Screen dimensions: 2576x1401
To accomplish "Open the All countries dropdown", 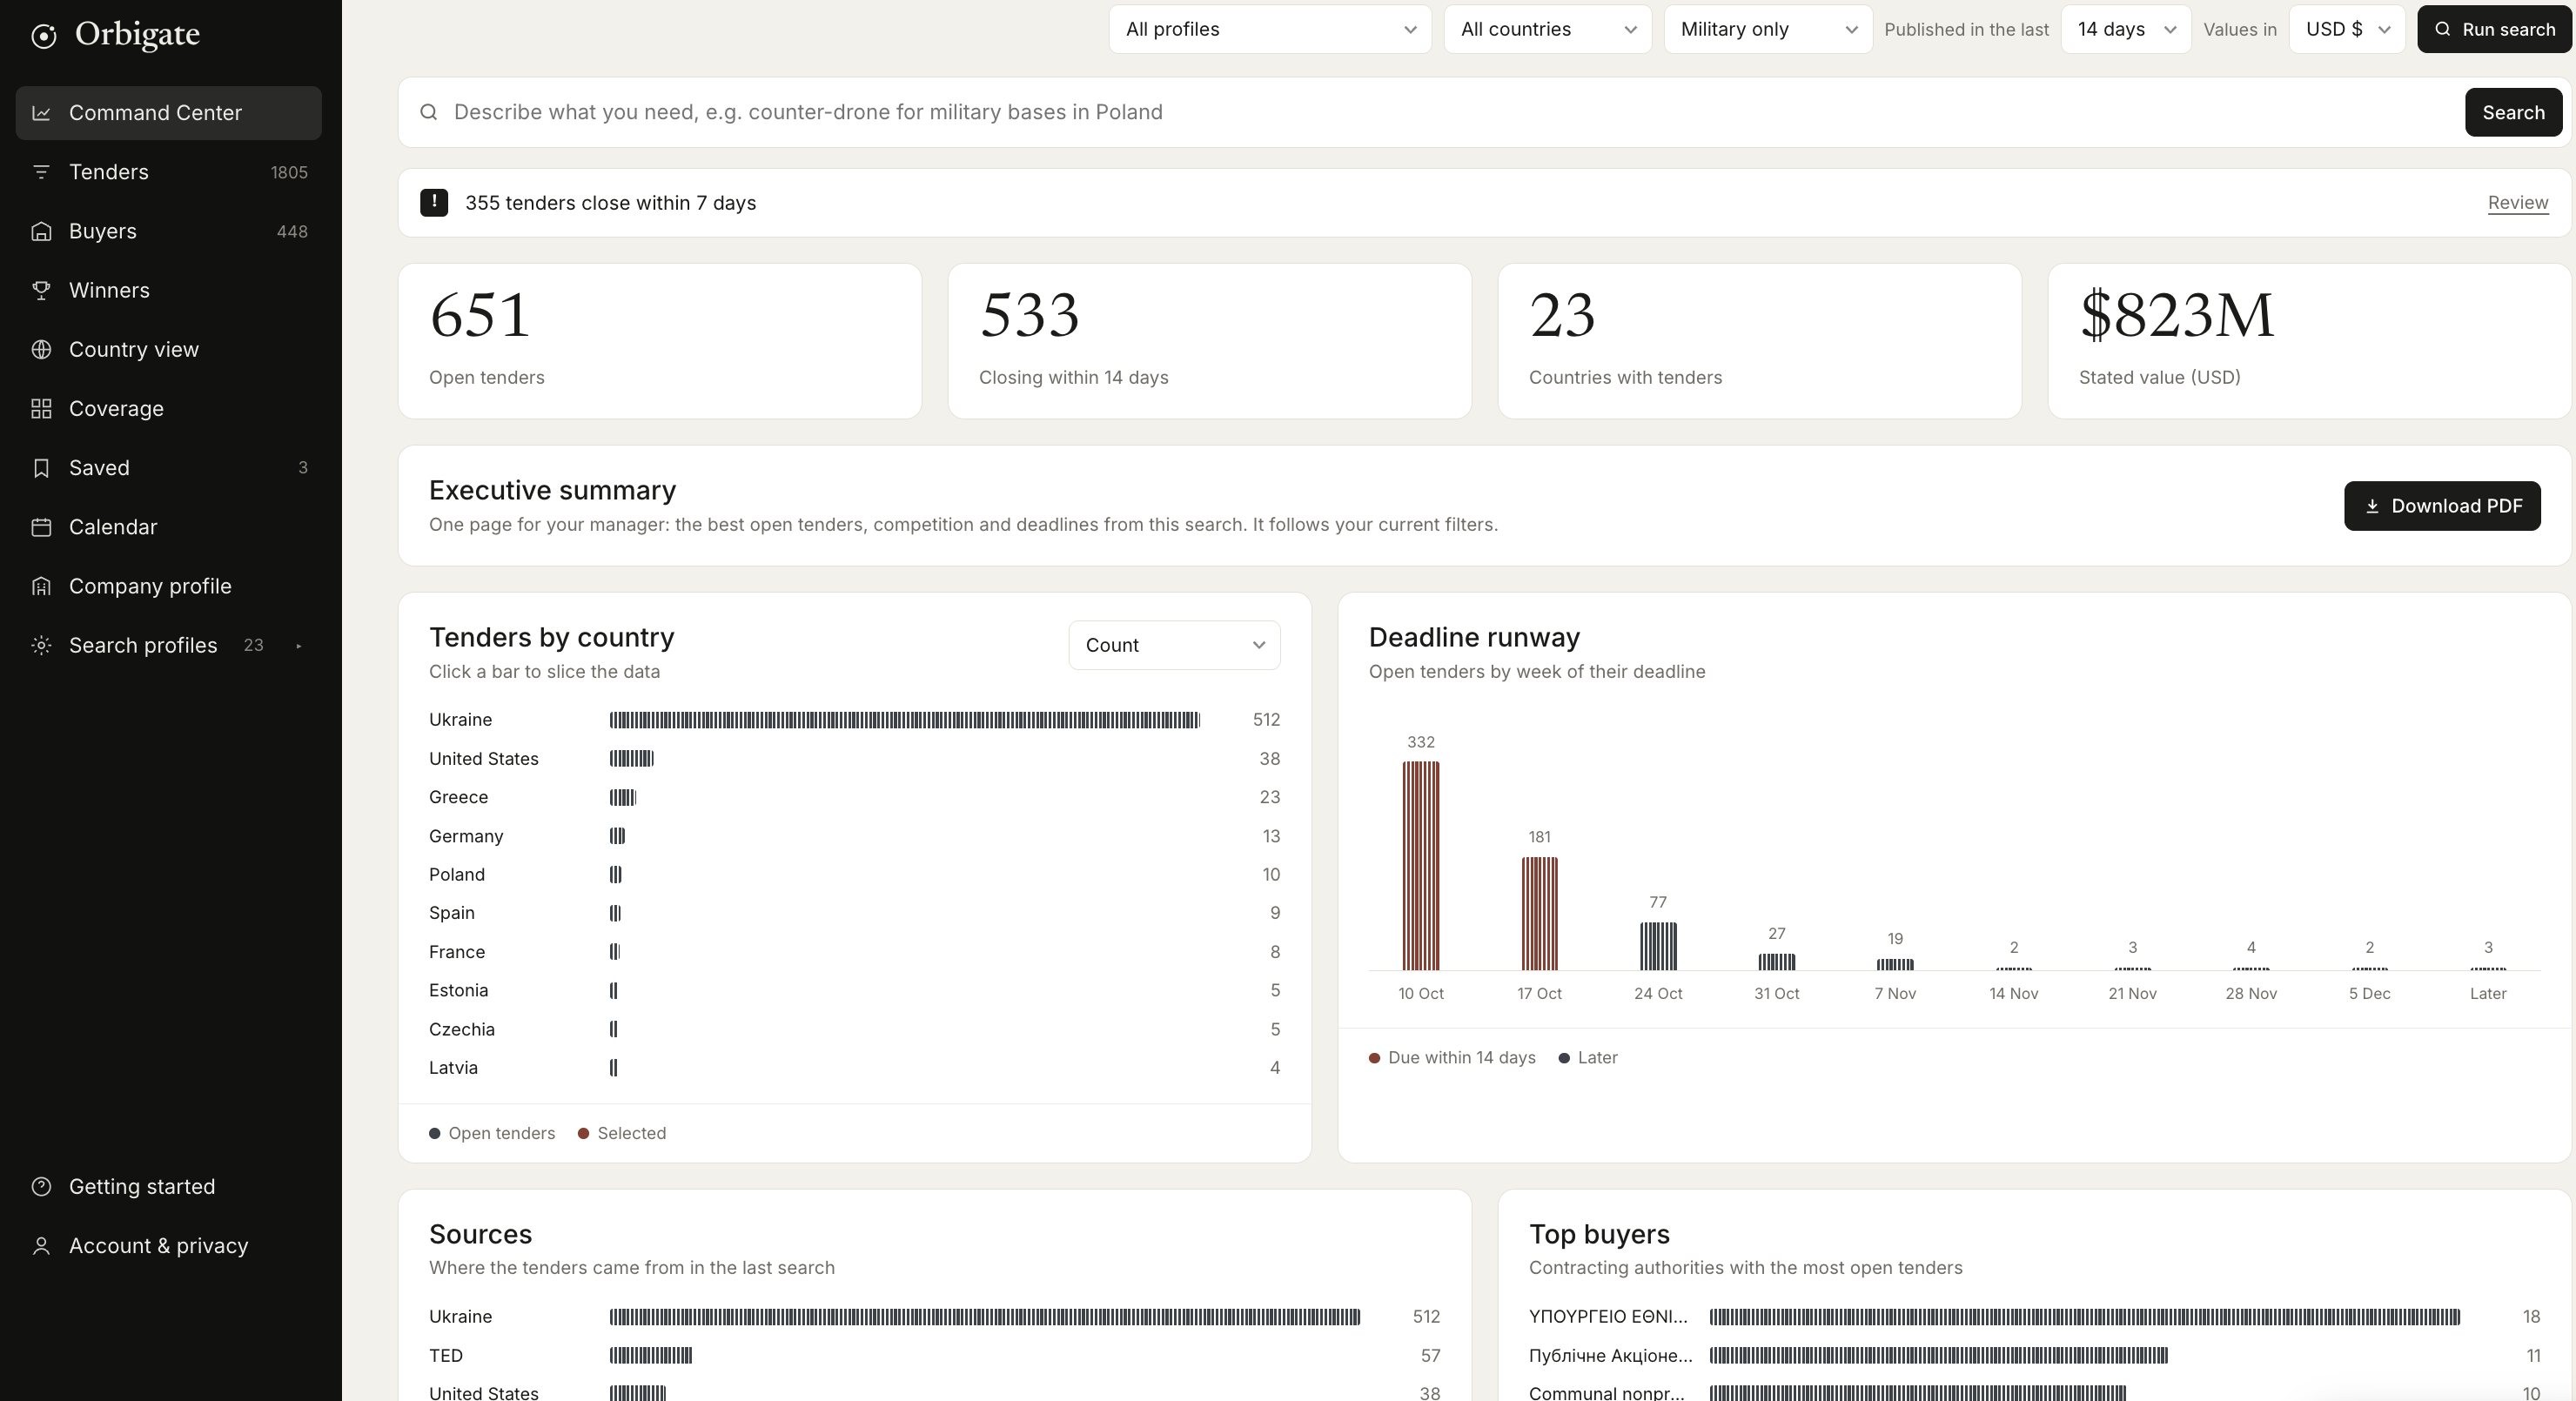I will 1547,29.
